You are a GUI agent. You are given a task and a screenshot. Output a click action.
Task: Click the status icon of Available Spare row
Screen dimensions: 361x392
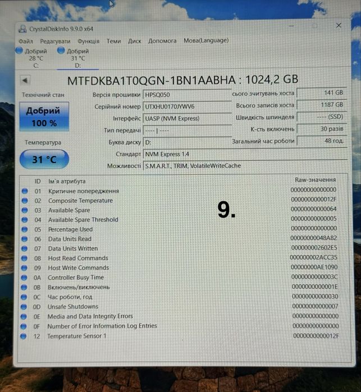tap(25, 210)
